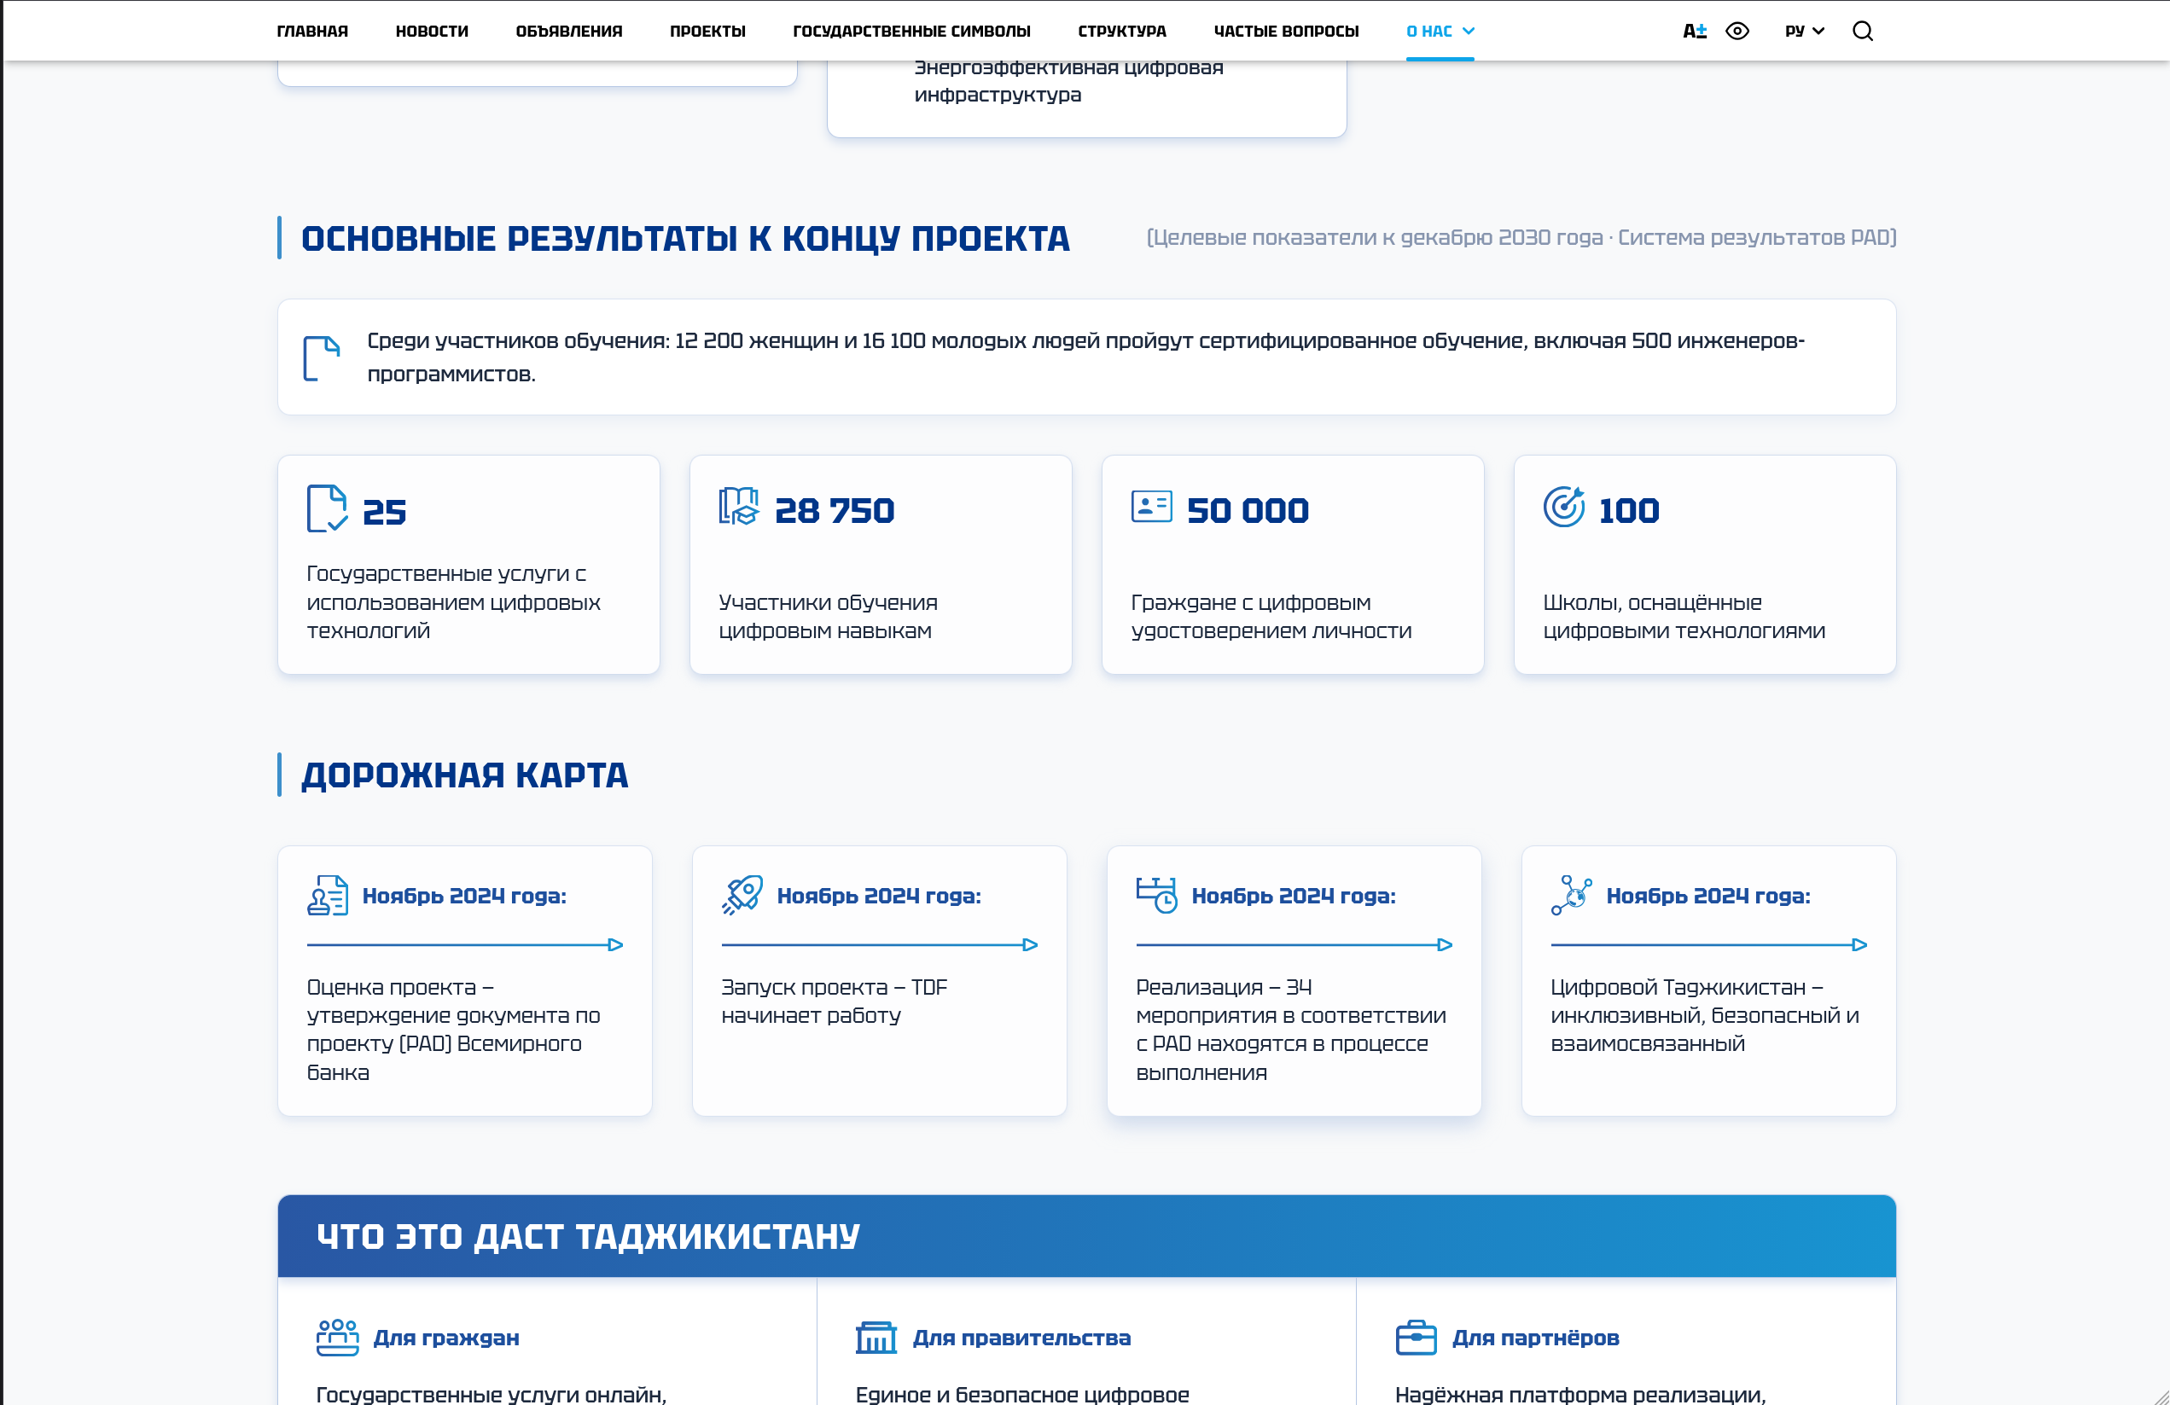This screenshot has width=2170, height=1405.
Task: Open the РУ language dropdown
Action: pos(1805,31)
